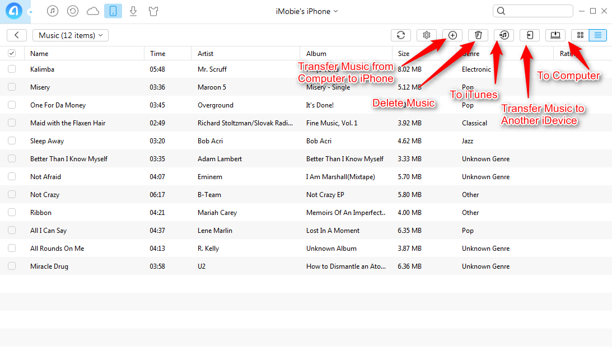Check the One For Da Money checkbox
612x351 pixels.
(x=12, y=105)
